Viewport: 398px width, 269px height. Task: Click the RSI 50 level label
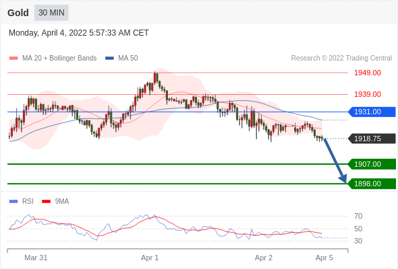pos(358,229)
